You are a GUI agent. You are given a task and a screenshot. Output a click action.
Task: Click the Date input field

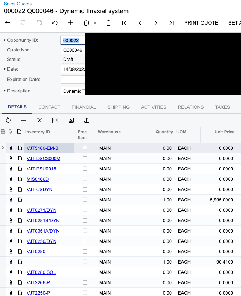73,69
